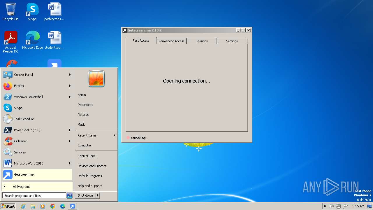This screenshot has width=373, height=210.
Task: Click the Show desktop button on the taskbar
Action: 370,206
